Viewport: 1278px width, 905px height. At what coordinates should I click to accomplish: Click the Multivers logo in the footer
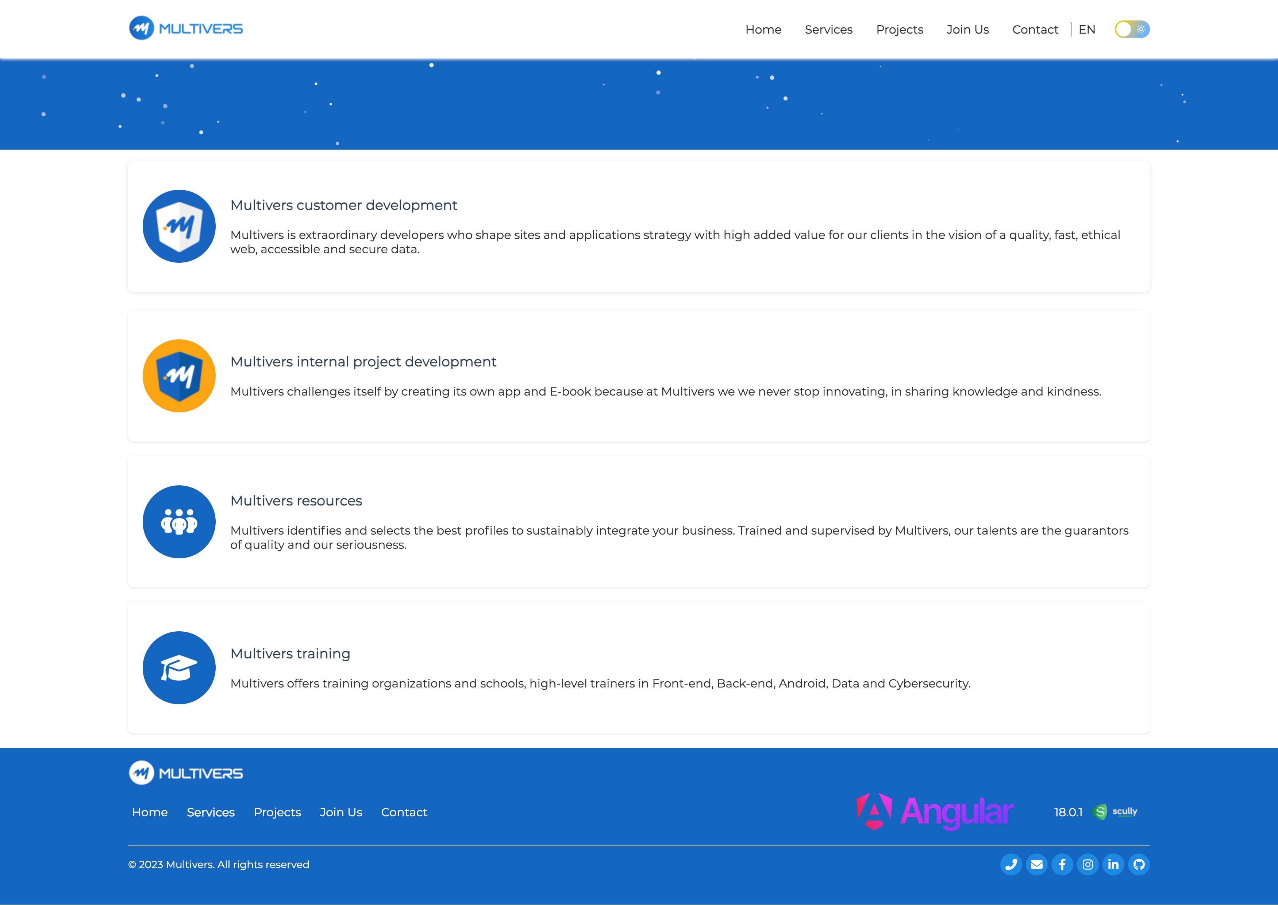pos(186,773)
